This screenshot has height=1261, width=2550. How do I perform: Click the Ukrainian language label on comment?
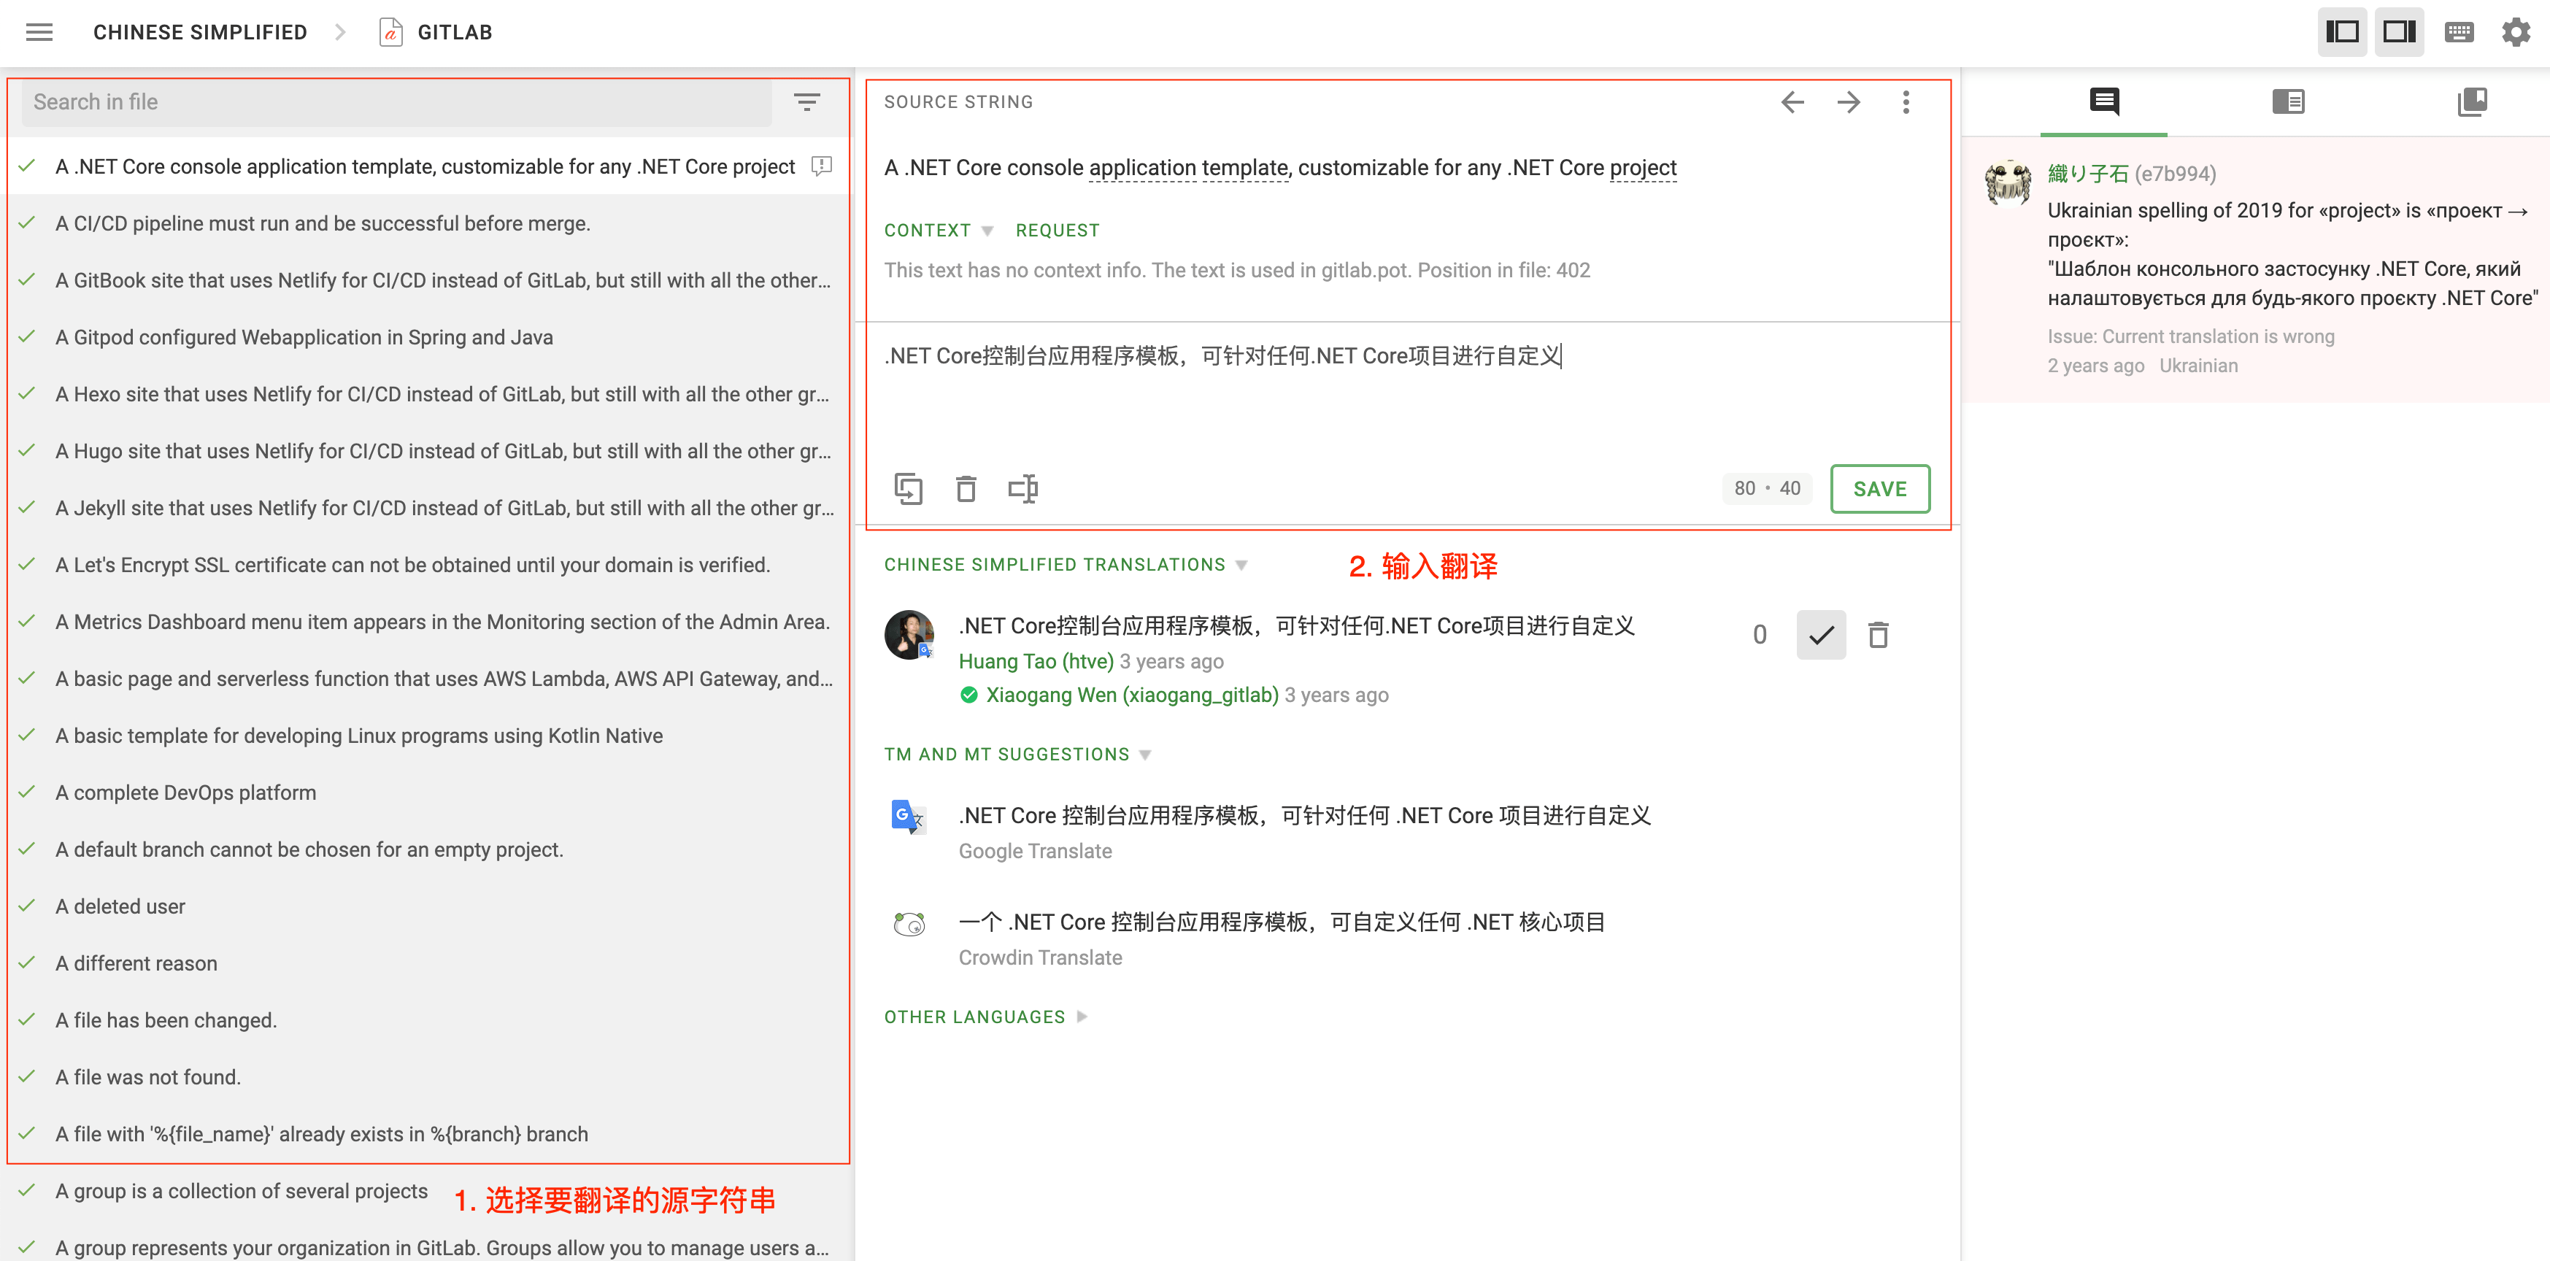[2197, 366]
